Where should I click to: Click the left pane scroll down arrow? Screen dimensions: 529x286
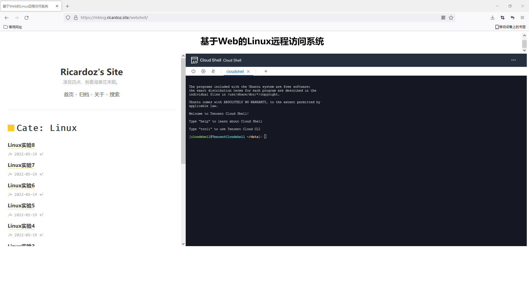[183, 244]
